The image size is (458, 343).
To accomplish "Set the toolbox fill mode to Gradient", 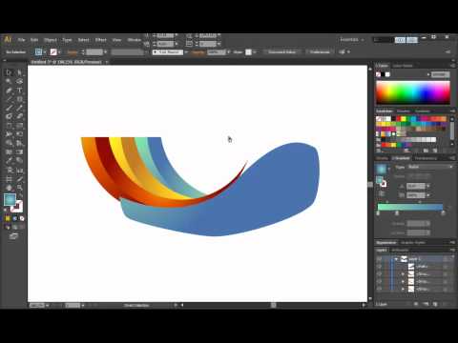I will point(14,218).
